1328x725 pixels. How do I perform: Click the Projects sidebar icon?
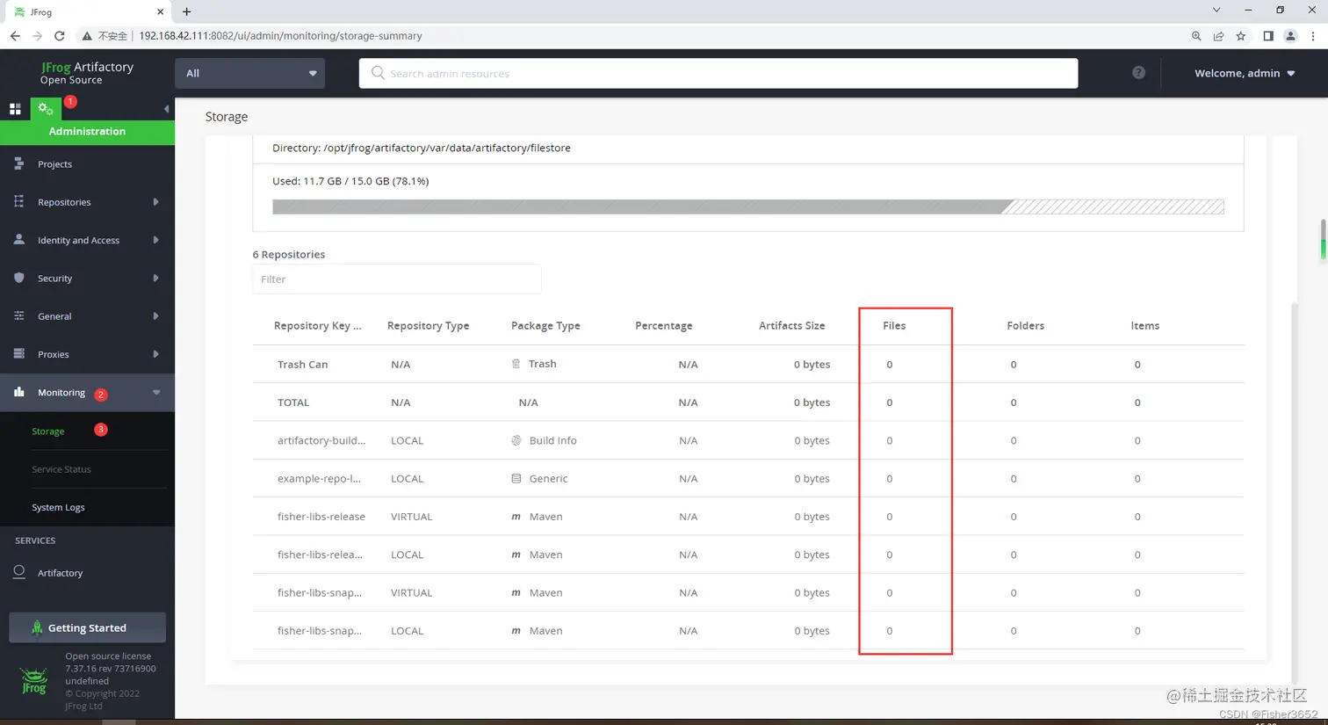coord(18,163)
